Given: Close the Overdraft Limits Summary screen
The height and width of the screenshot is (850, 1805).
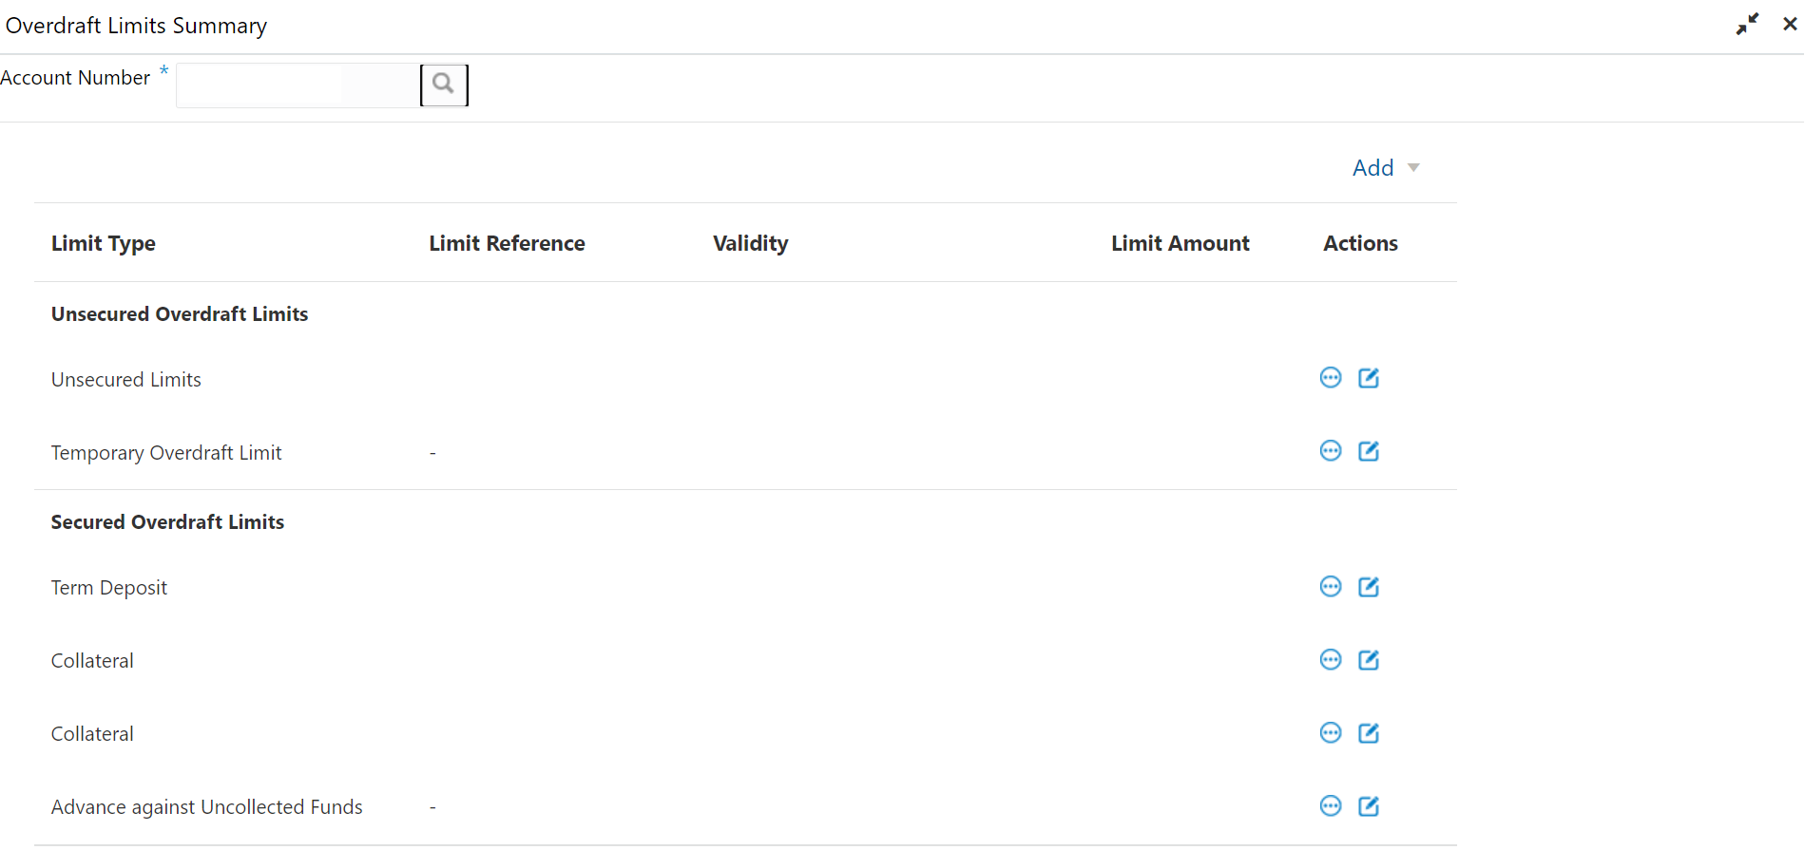Looking at the screenshot, I should 1790,25.
